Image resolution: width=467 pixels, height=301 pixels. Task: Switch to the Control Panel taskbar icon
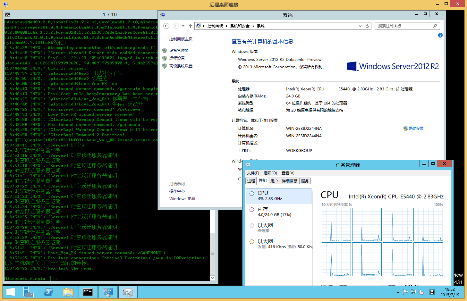[x=108, y=292]
